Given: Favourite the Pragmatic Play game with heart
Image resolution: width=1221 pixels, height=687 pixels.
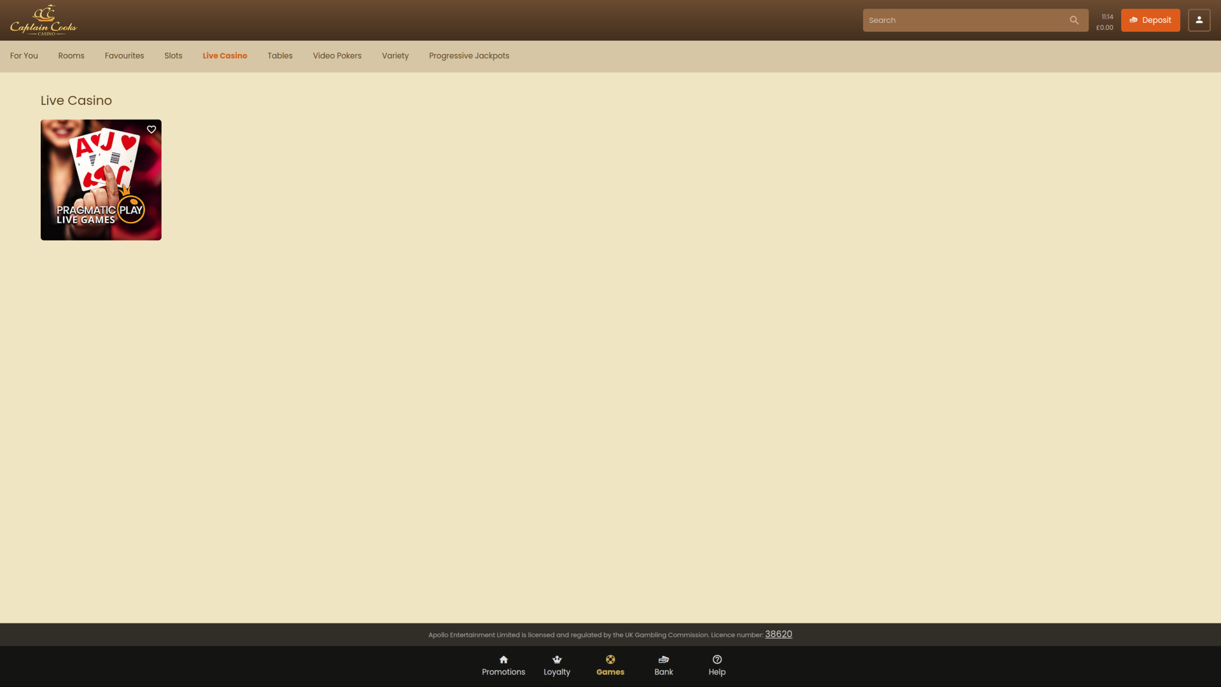Looking at the screenshot, I should [x=151, y=130].
